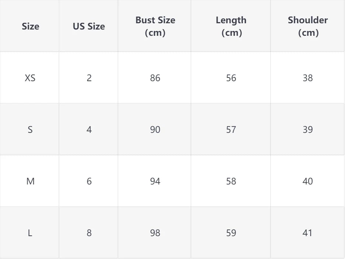Select the S size cell
This screenshot has width=345, height=259.
coord(30,129)
